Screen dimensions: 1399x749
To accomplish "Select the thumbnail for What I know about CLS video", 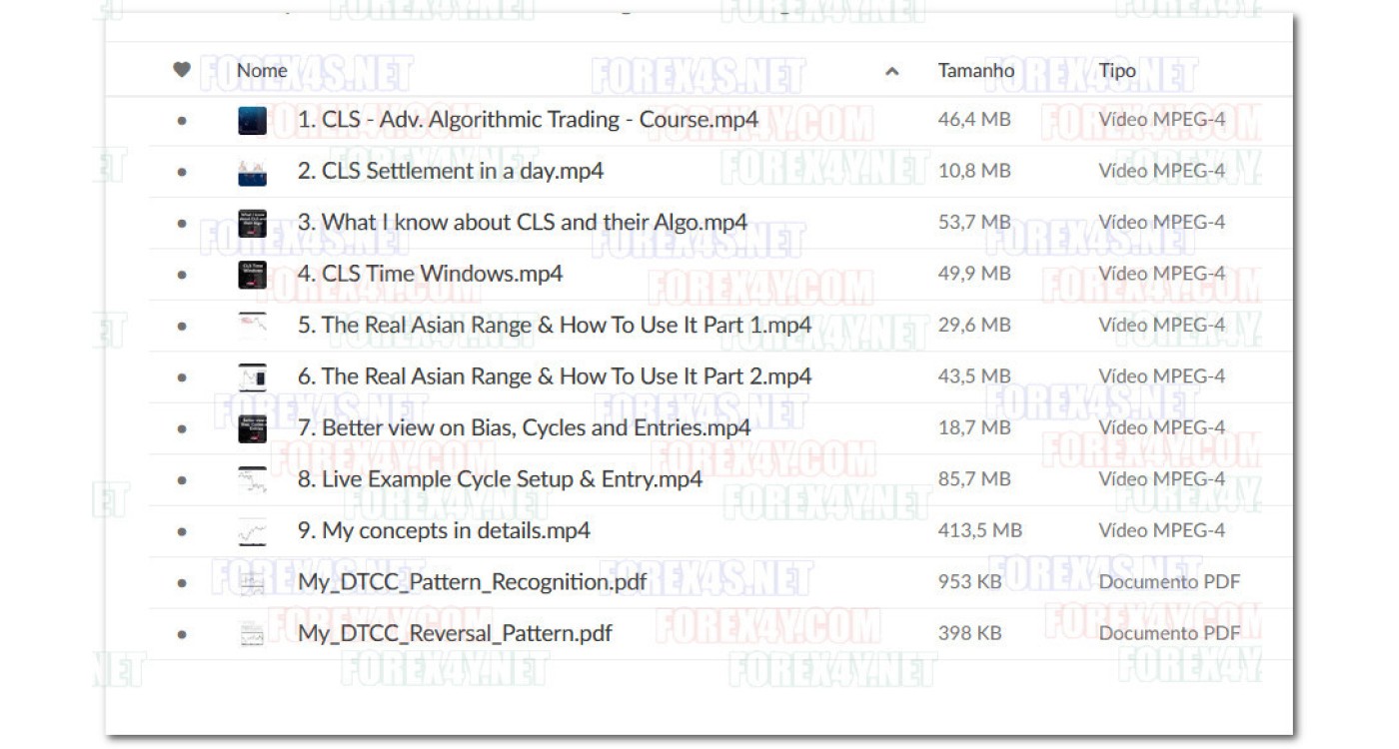I will click(x=252, y=222).
